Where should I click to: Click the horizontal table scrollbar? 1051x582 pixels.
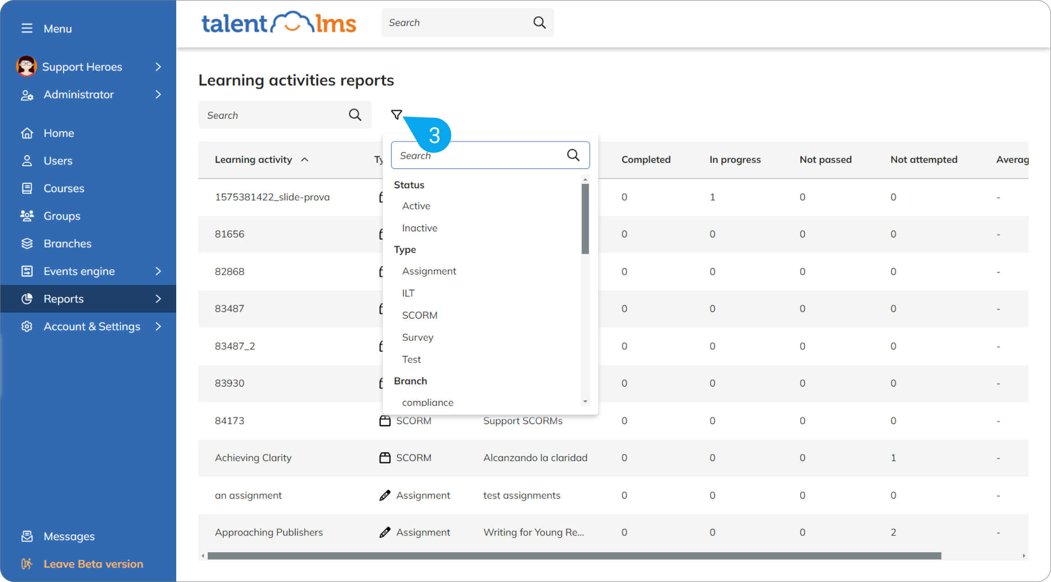pos(574,556)
